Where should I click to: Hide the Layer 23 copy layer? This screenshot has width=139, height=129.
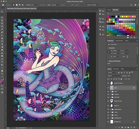[108, 101]
